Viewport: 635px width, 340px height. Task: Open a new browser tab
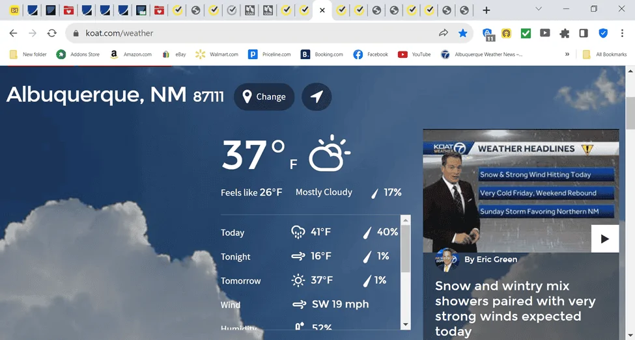[487, 10]
